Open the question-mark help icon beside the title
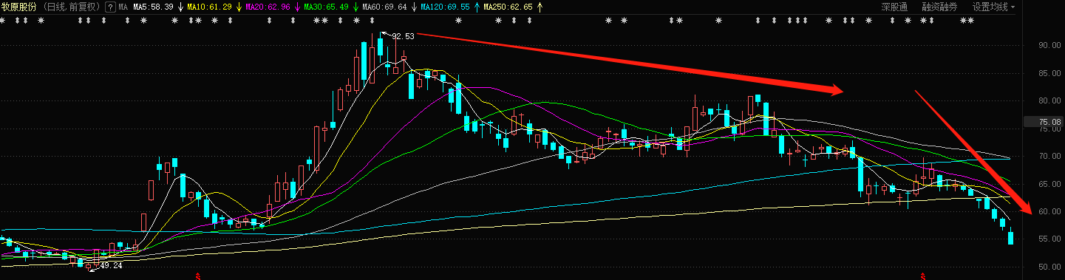 (110, 7)
